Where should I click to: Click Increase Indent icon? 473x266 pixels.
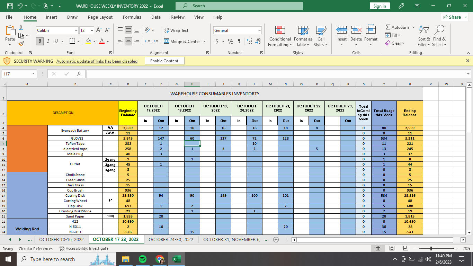pos(155,42)
